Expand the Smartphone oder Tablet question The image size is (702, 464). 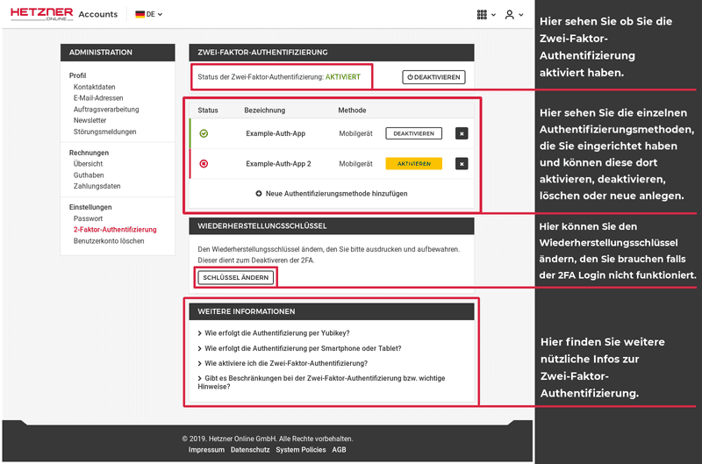coord(303,348)
